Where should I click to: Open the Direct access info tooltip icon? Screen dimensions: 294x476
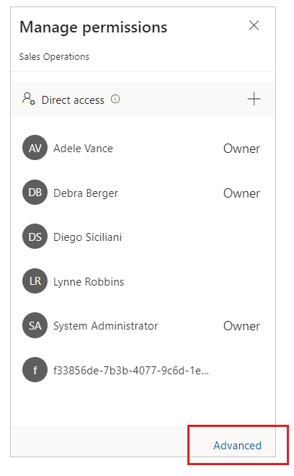[x=115, y=99]
